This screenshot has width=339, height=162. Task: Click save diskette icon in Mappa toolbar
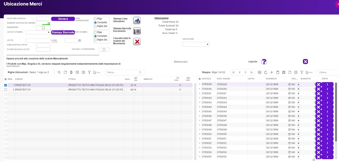tap(284, 72)
